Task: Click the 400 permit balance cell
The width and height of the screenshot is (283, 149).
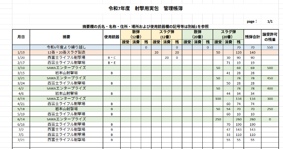Action: click(x=270, y=88)
